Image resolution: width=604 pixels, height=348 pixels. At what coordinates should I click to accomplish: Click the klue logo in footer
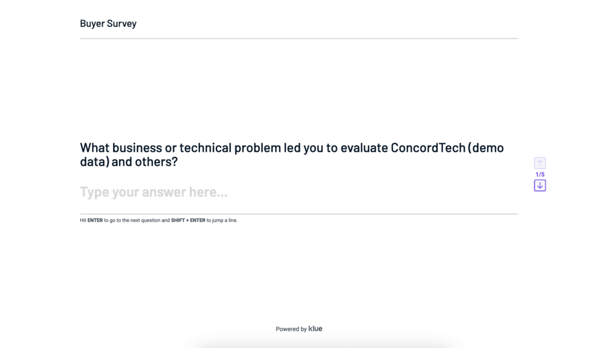pyautogui.click(x=316, y=329)
